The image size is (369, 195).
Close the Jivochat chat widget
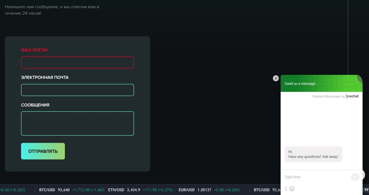pyautogui.click(x=276, y=78)
